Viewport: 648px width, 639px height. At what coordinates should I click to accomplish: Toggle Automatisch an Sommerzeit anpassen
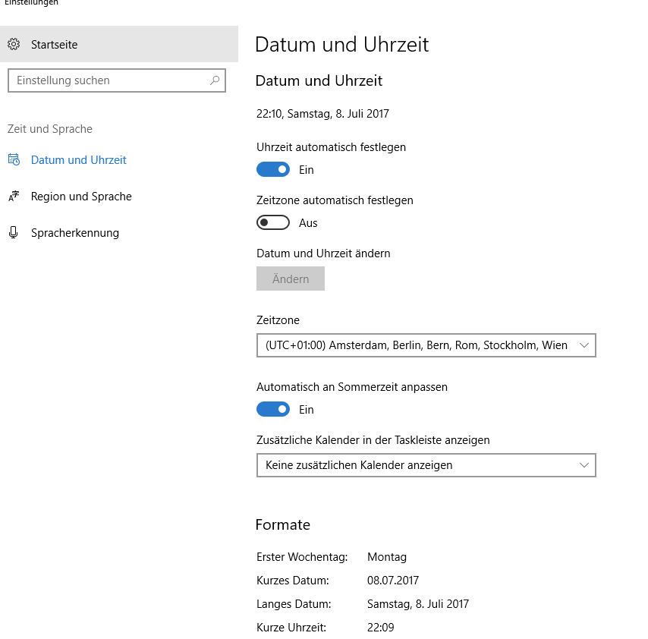pos(272,409)
